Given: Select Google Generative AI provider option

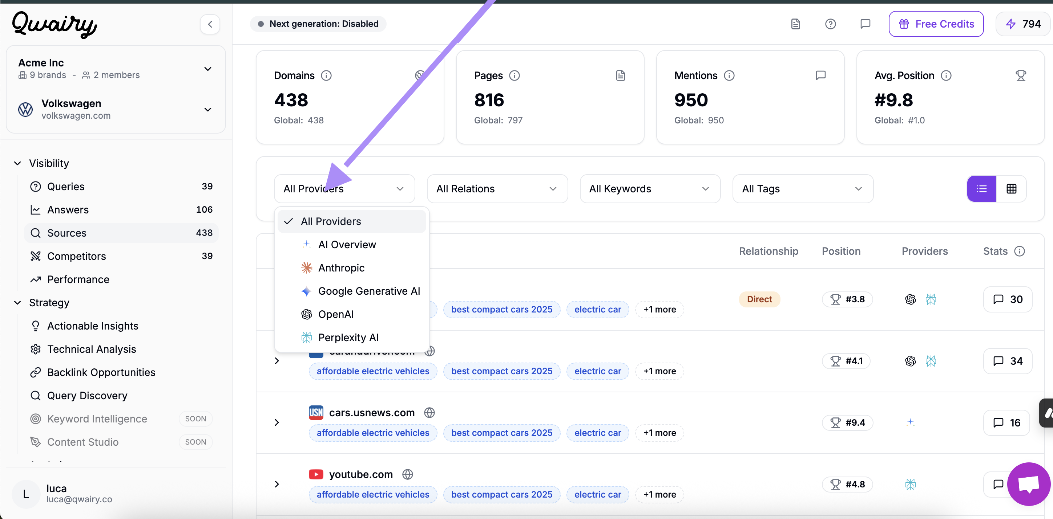Looking at the screenshot, I should [x=352, y=291].
